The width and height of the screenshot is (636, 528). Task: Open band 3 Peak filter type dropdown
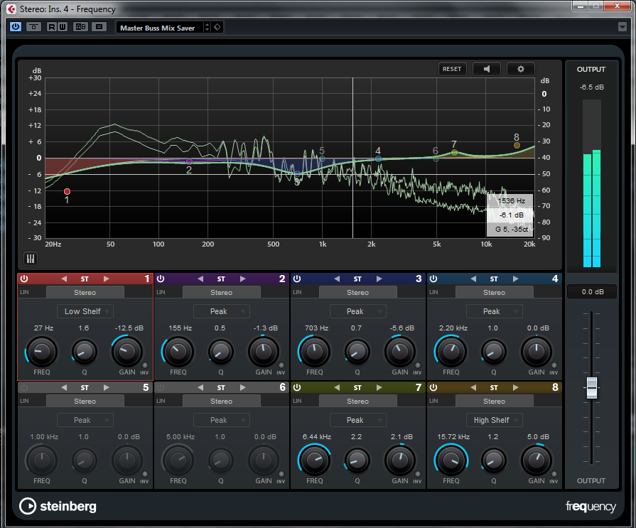(x=357, y=311)
